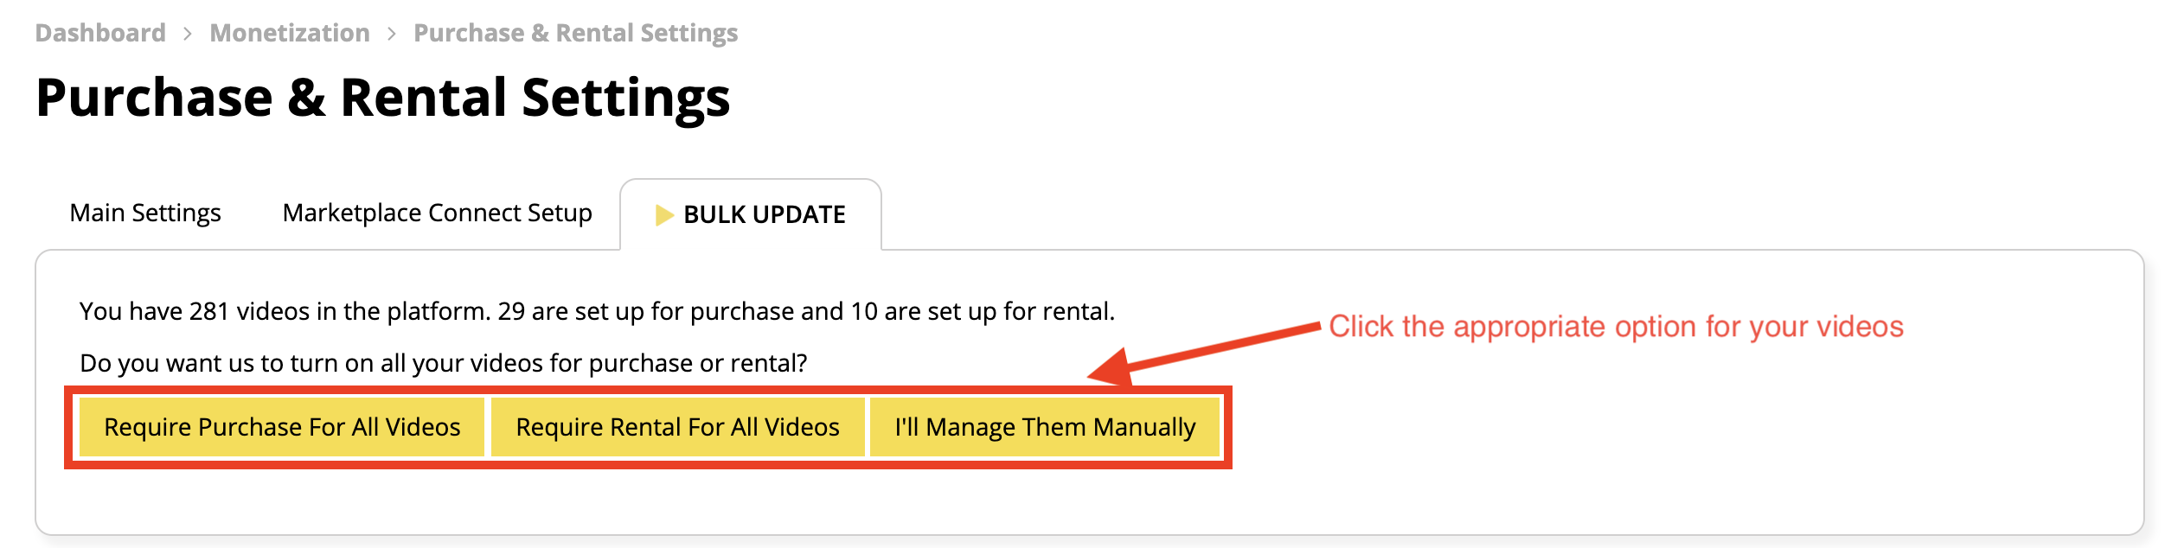Click the chevron separator after Dashboard breadcrumb
2171x548 pixels.
[x=188, y=34]
